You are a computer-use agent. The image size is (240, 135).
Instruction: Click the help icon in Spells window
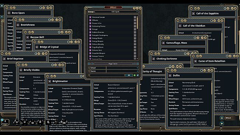click(134, 8)
